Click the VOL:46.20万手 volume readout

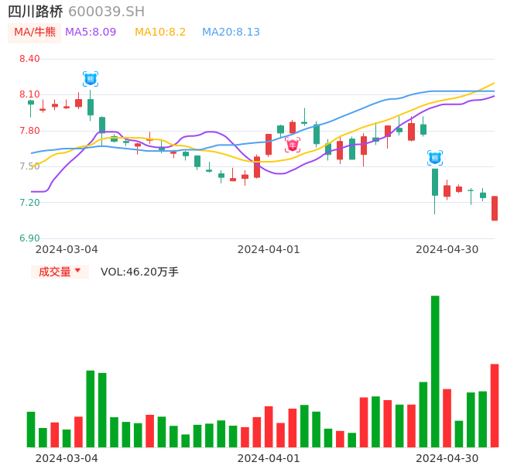pos(139,272)
